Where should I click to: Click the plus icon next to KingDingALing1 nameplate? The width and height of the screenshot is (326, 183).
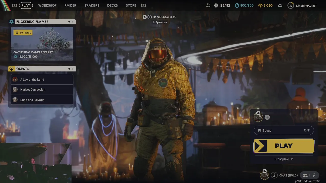(x=150, y=17)
